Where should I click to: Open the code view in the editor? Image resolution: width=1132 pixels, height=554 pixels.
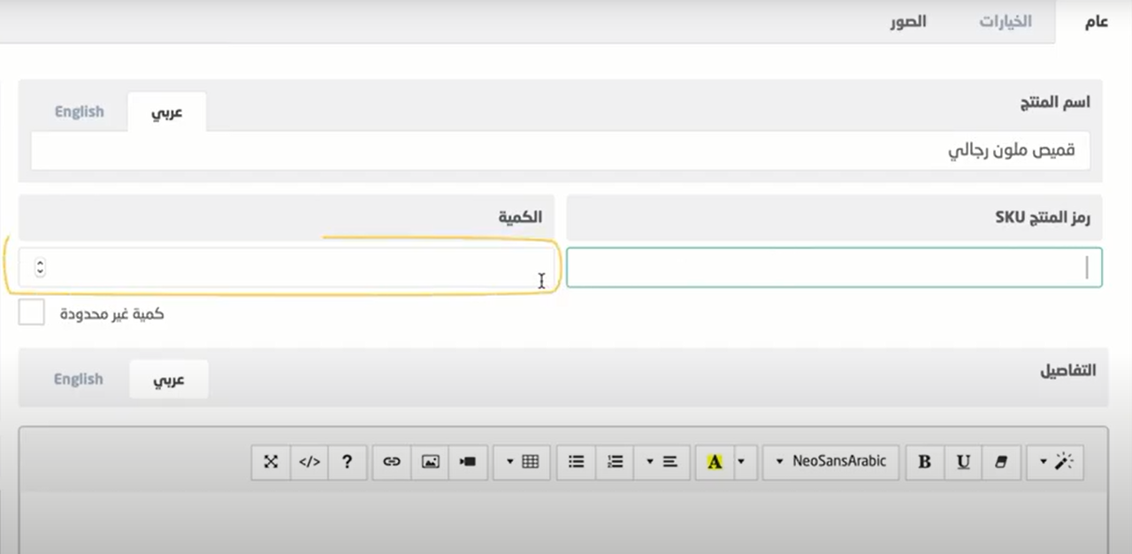(x=310, y=461)
